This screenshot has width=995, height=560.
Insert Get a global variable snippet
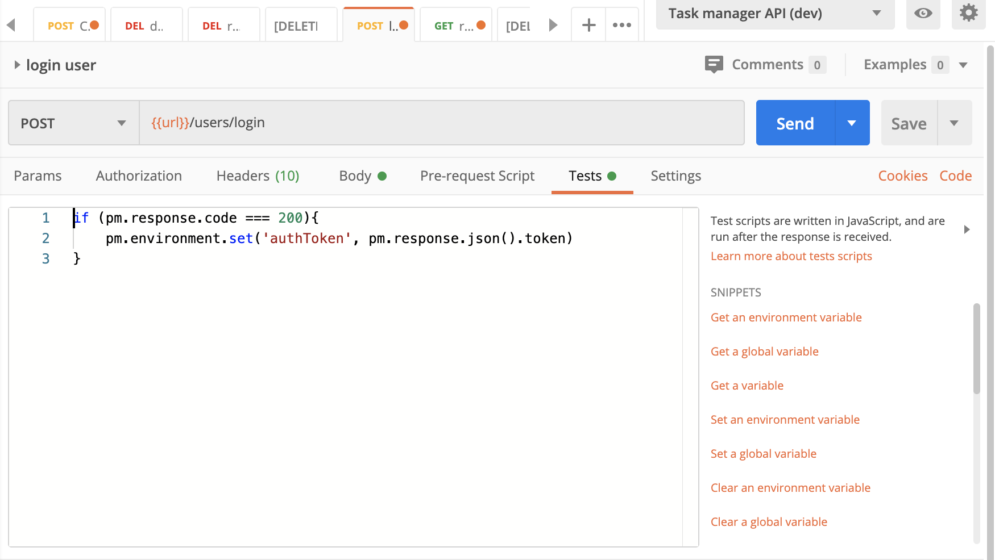pos(764,352)
